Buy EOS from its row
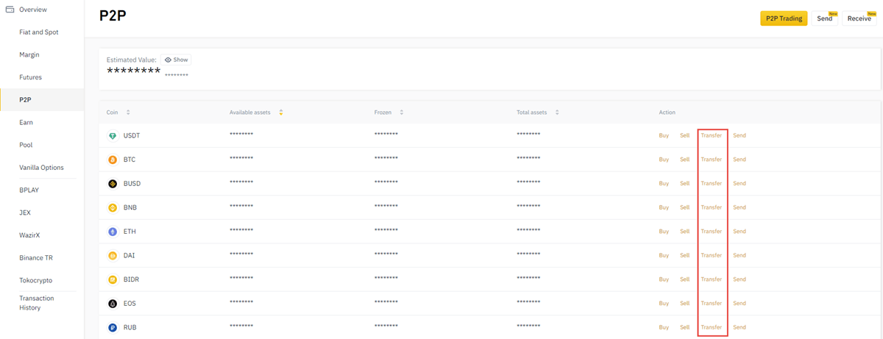The image size is (883, 339). [664, 304]
